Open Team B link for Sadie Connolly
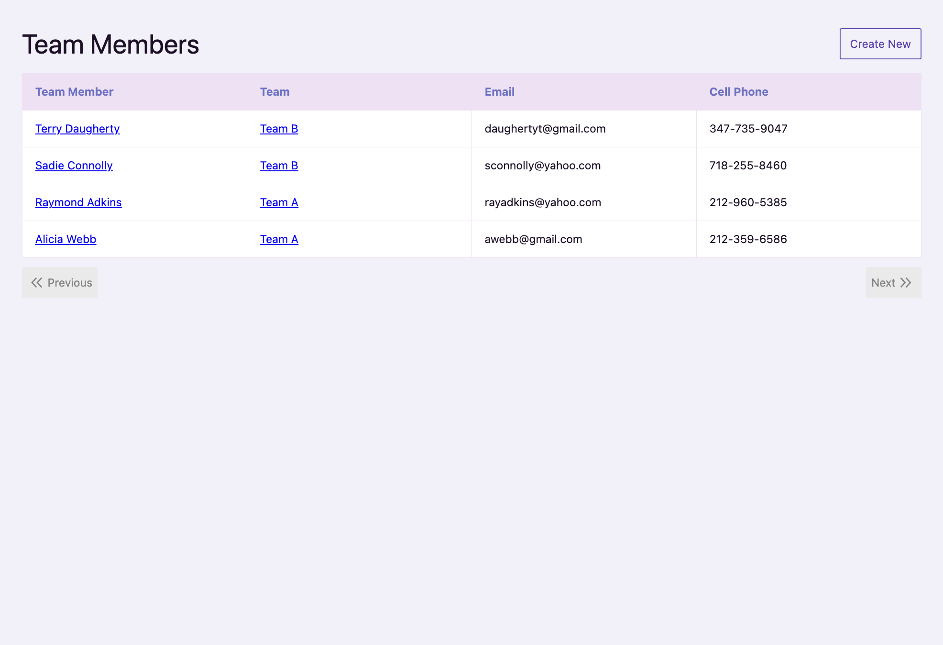Viewport: 943px width, 645px height. point(279,166)
